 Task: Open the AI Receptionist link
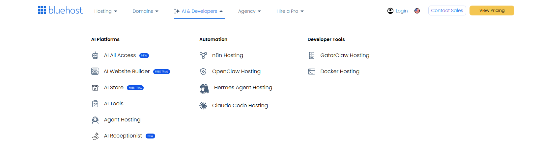point(123,136)
